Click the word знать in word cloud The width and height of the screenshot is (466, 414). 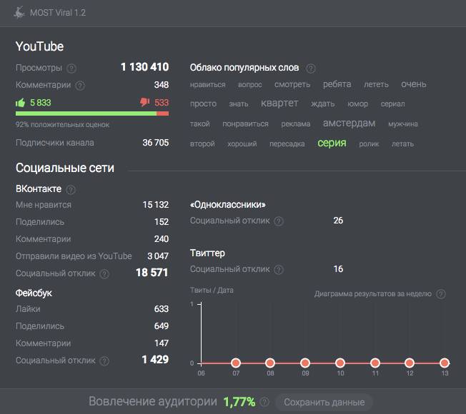tap(238, 104)
